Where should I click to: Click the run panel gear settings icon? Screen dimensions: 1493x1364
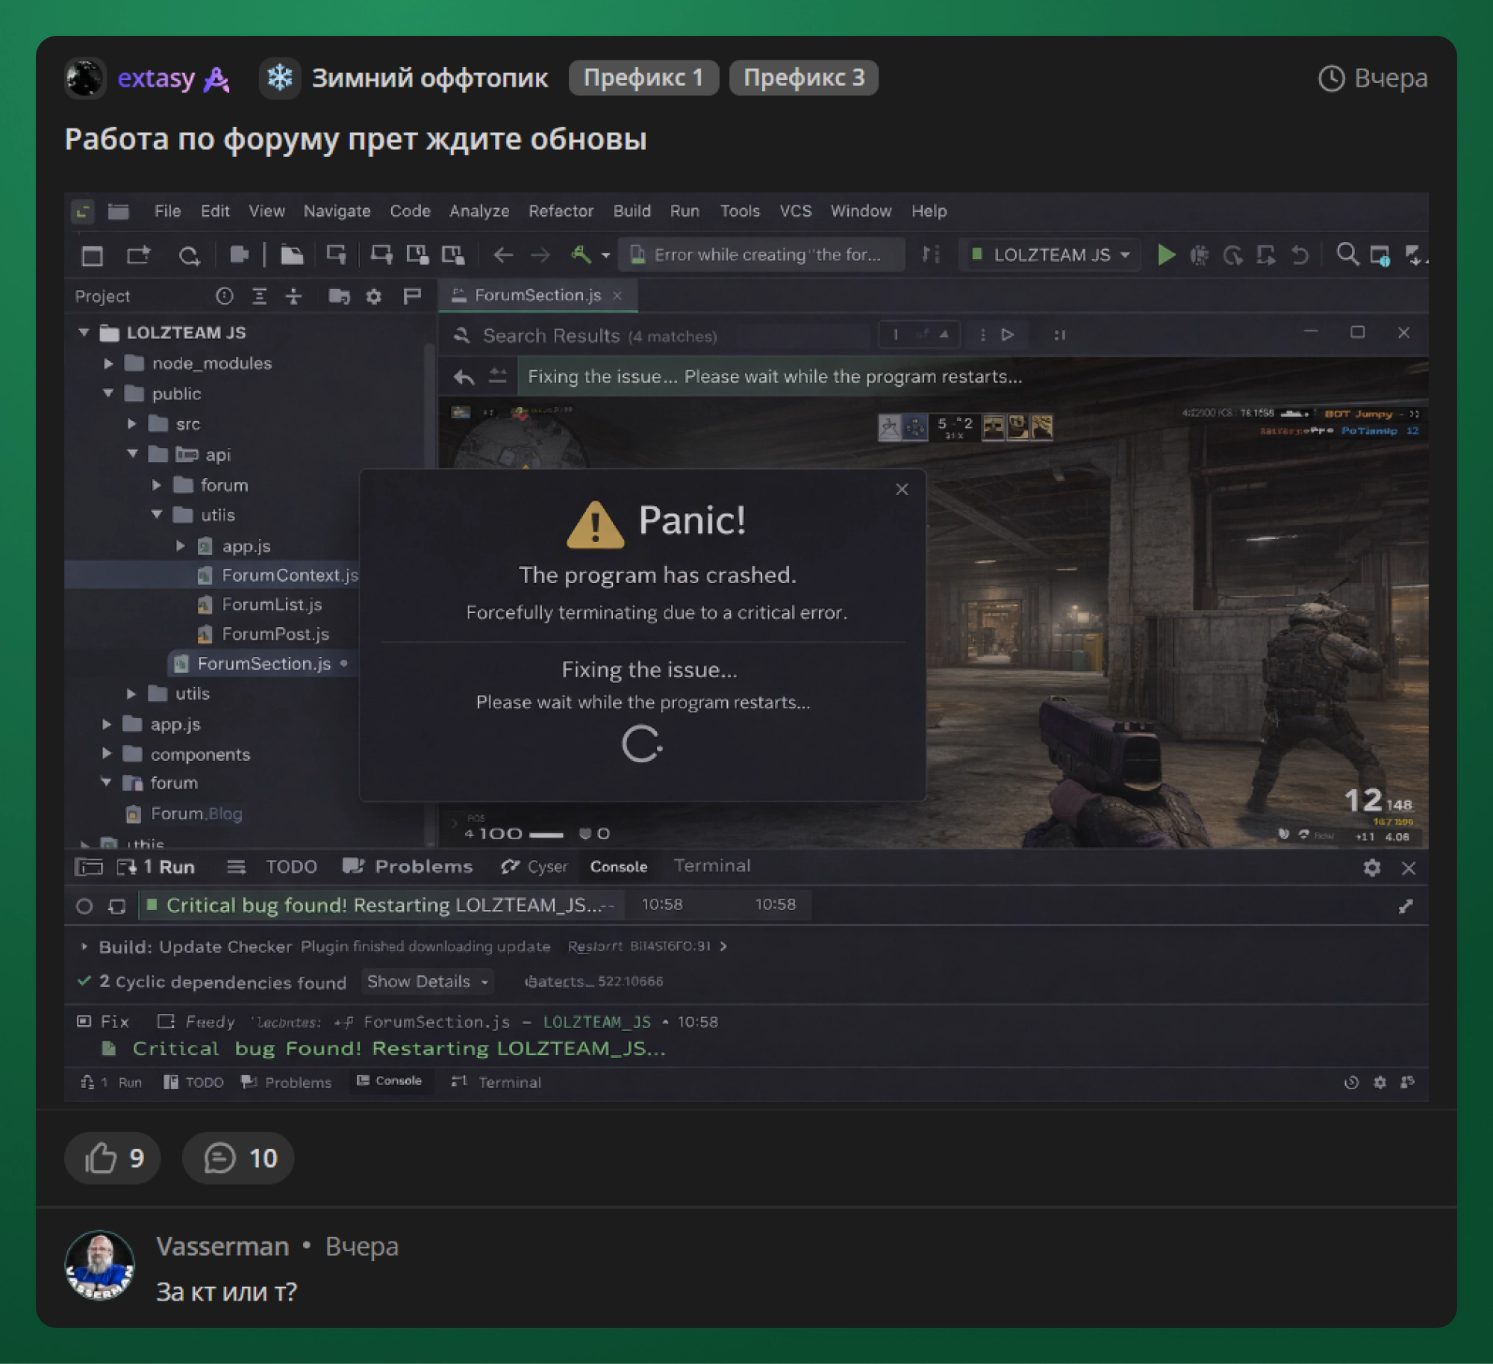1371,868
